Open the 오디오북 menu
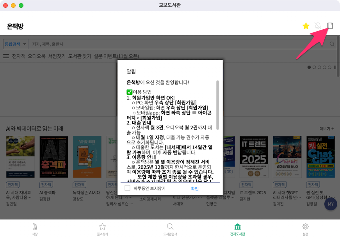Image resolution: width=340 pixels, height=240 pixels. 36,56
